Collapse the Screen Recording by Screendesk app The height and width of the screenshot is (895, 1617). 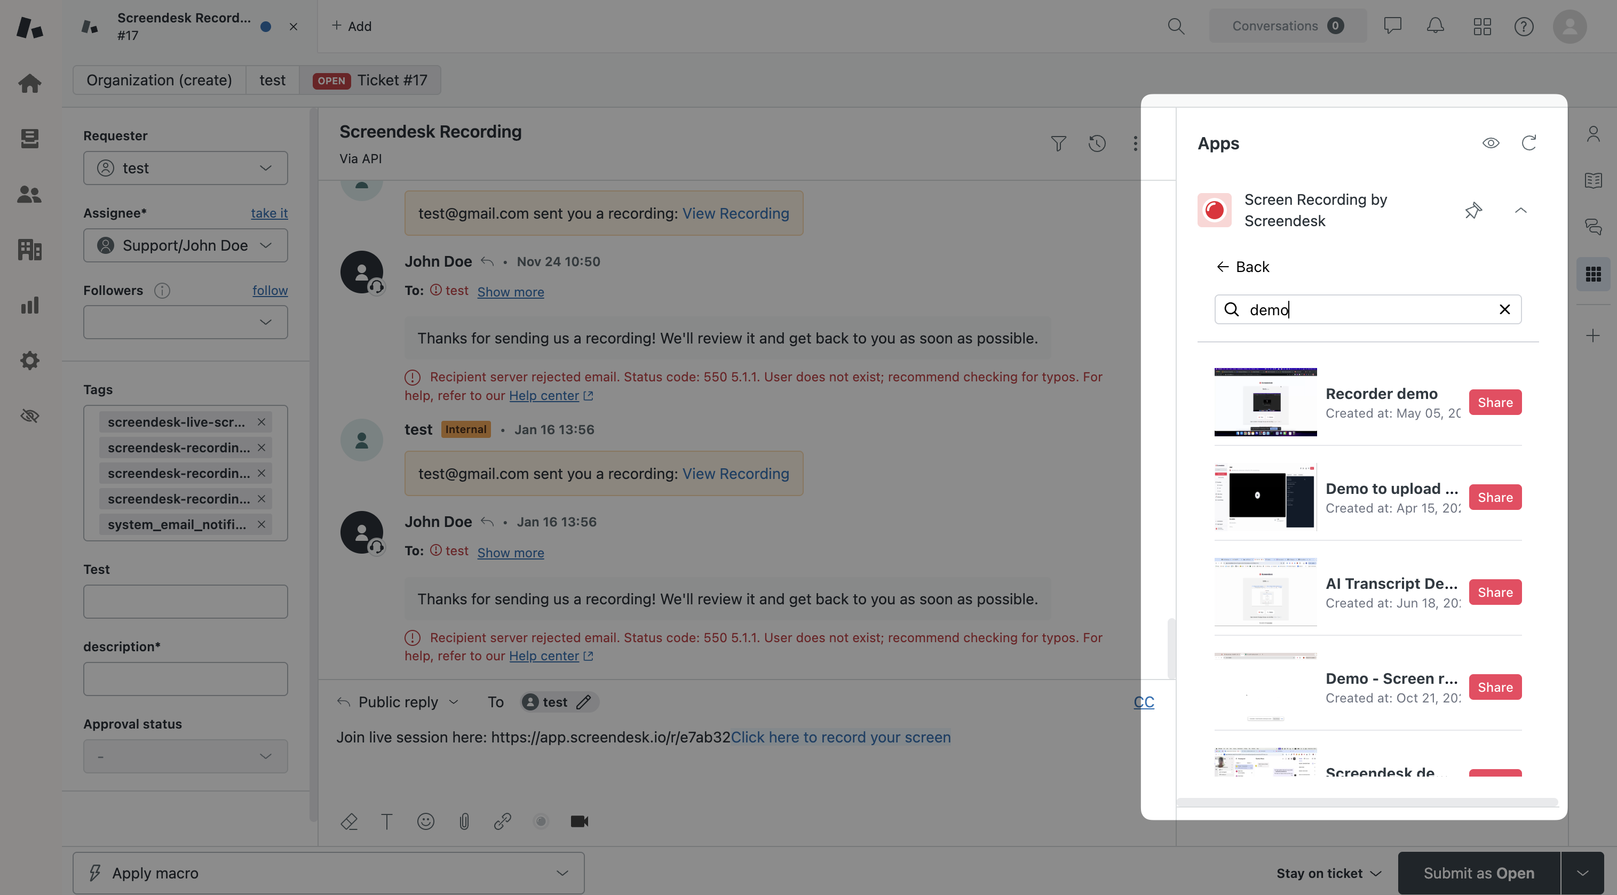(1520, 210)
